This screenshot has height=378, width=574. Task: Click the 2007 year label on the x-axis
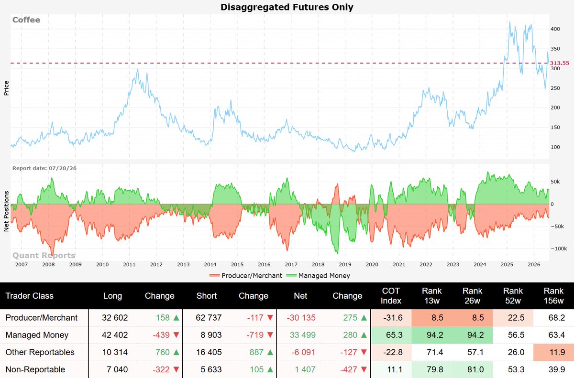(x=22, y=264)
